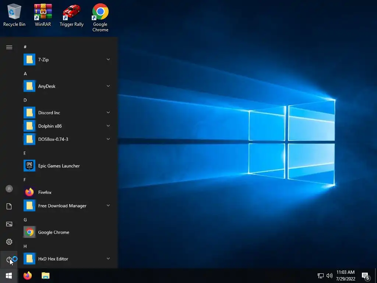This screenshot has height=283, width=377.
Task: Launch Epic Games Launcher from Start list
Action: click(67, 165)
